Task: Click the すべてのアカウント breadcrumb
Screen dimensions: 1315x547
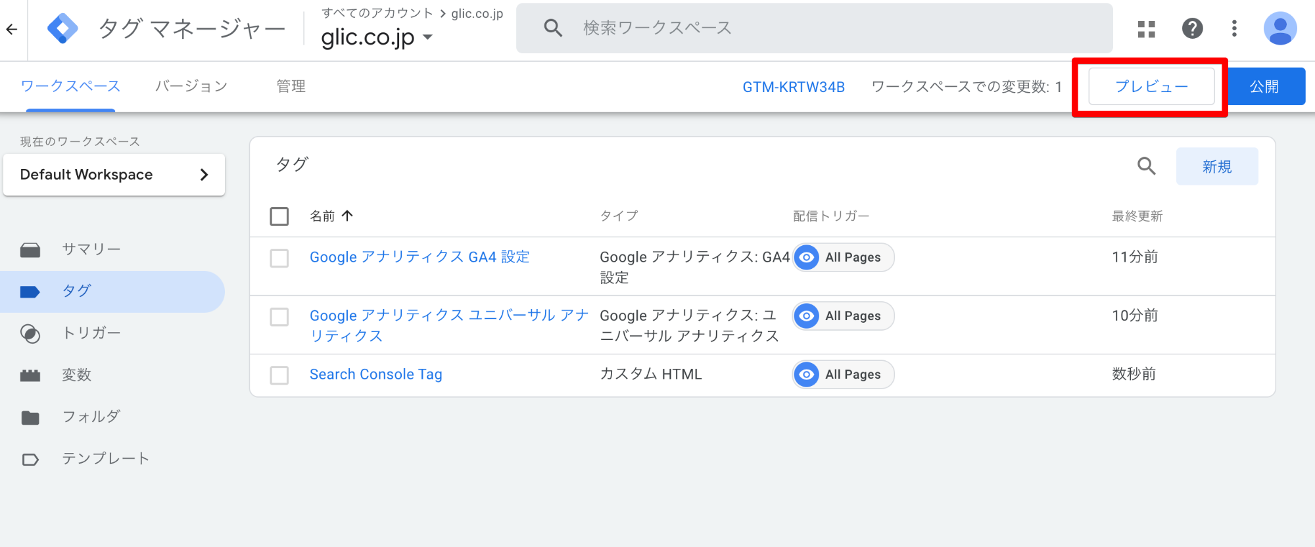Action: tap(377, 13)
